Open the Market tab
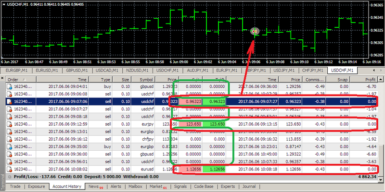 158,187
